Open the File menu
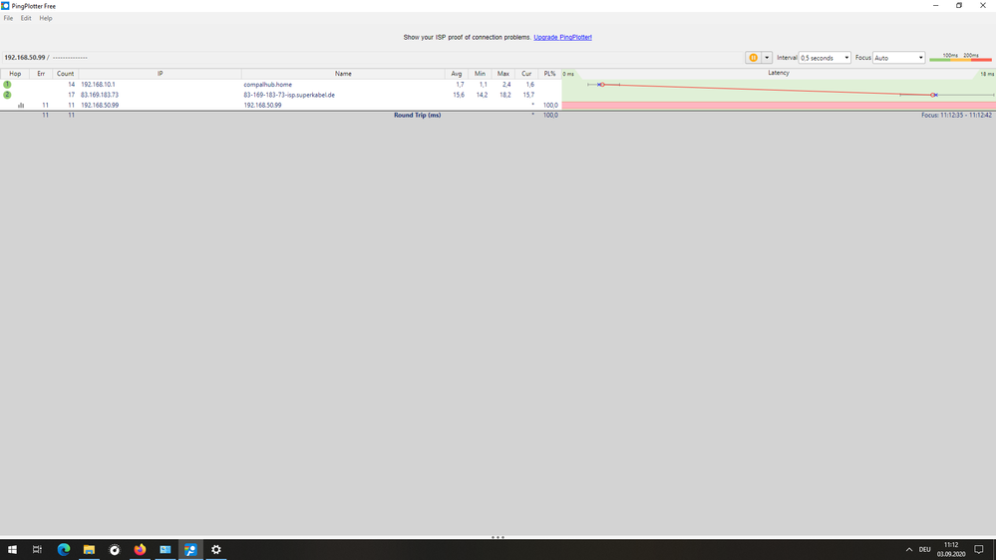Screen dimensions: 996x560 tap(8, 18)
